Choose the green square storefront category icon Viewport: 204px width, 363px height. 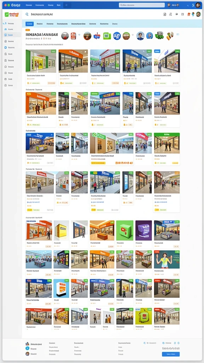tap(107, 36)
